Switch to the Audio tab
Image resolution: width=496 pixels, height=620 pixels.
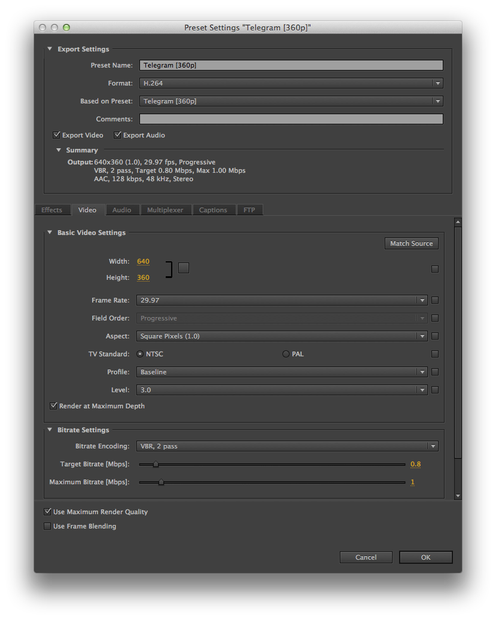[x=122, y=210]
